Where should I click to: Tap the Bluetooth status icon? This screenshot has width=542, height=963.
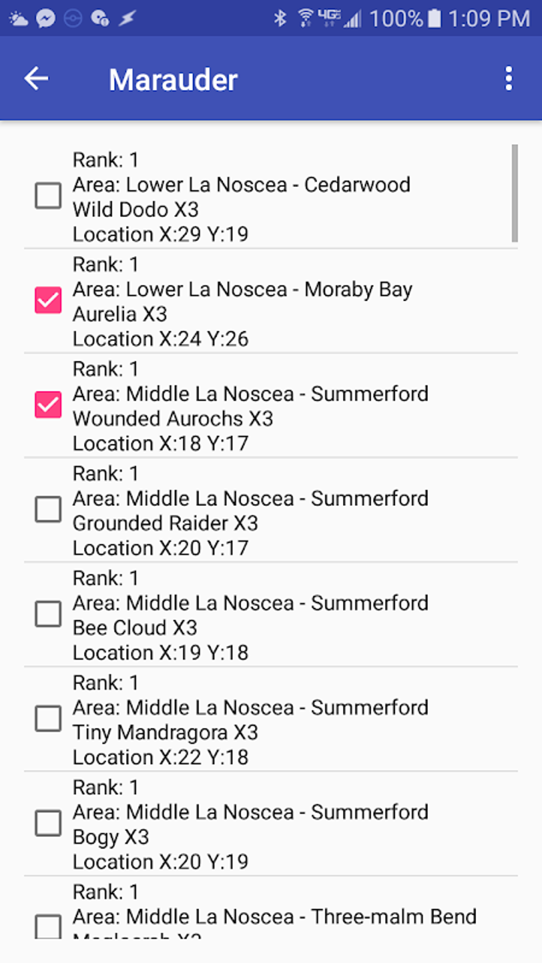pyautogui.click(x=280, y=19)
